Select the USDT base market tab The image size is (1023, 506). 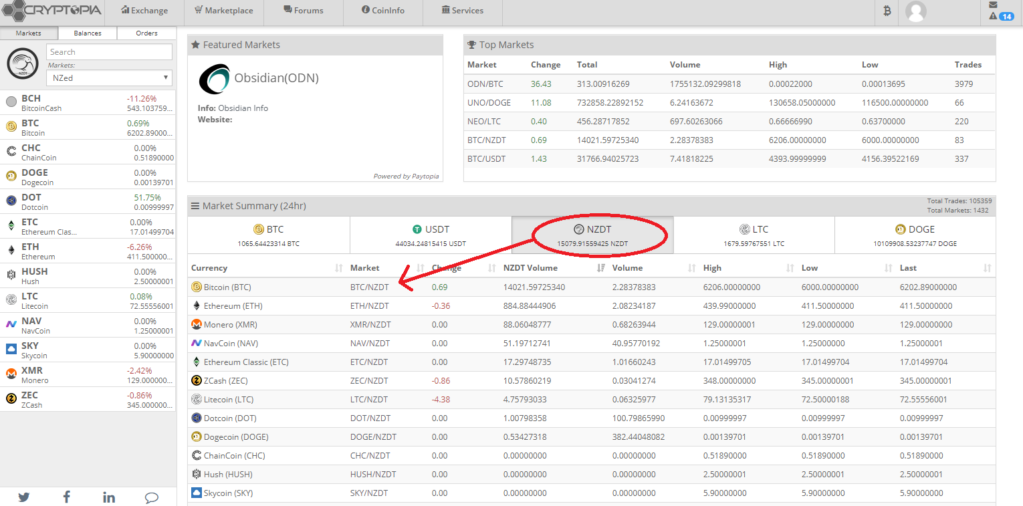[x=431, y=235]
